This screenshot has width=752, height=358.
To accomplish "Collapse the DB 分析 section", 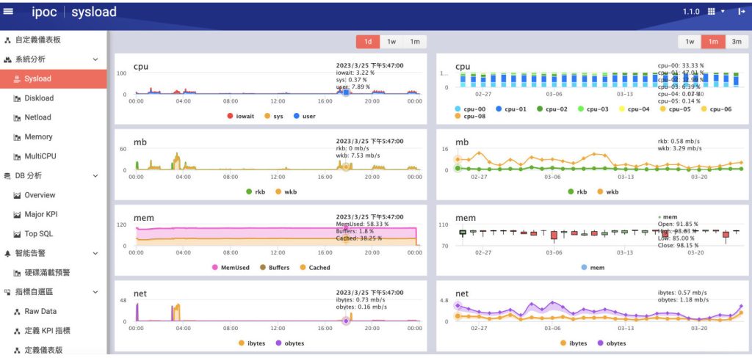I will coord(95,176).
